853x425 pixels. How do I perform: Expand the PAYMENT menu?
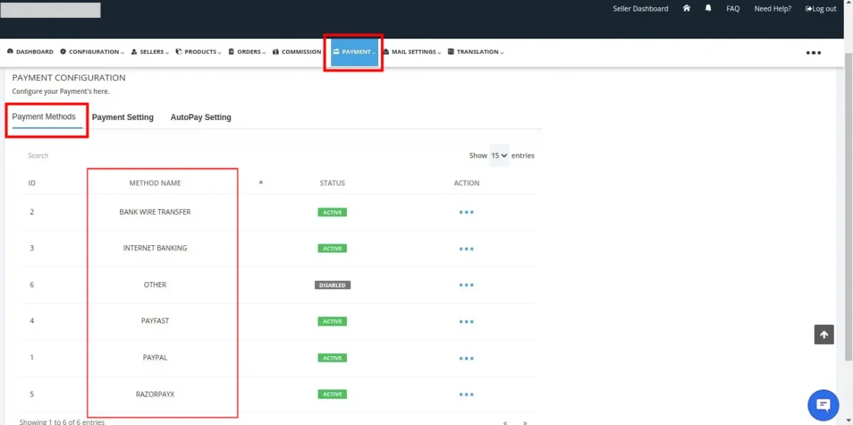click(x=353, y=51)
